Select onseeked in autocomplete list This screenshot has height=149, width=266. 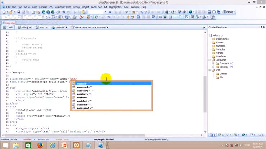[x=112, y=87]
